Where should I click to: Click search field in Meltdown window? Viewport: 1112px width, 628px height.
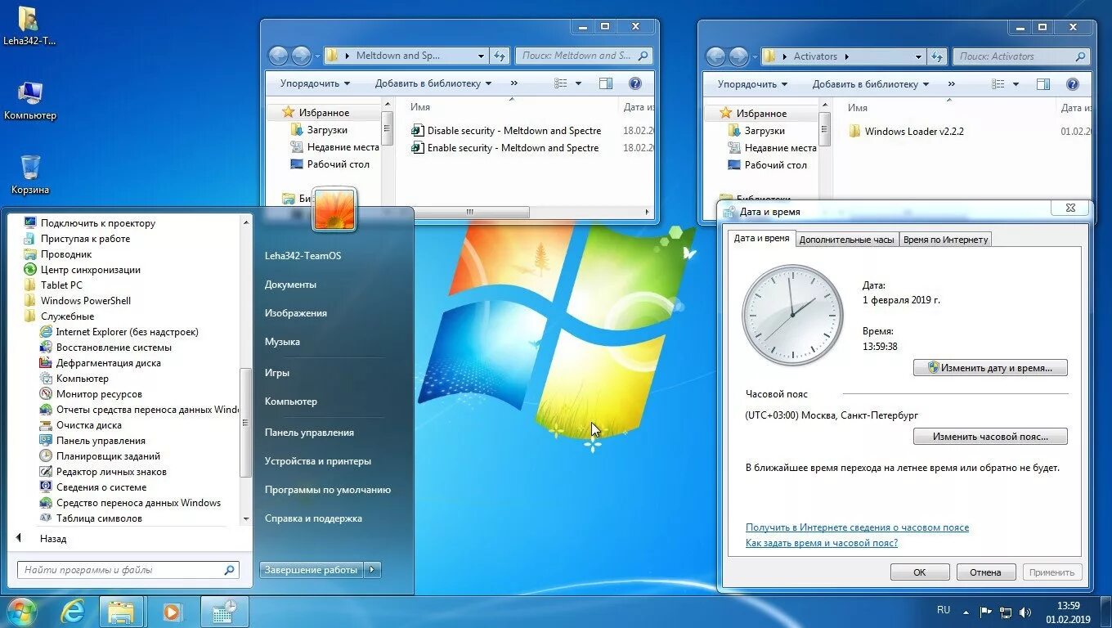click(584, 56)
